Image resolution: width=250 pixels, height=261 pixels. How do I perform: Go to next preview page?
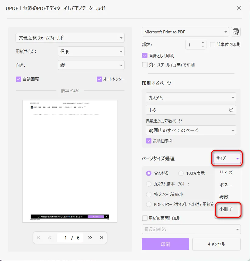(90, 238)
